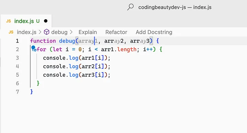Viewport: 247px width, 133px height.
Task: Click the cube symbol icon beside debug
Action: (46, 32)
